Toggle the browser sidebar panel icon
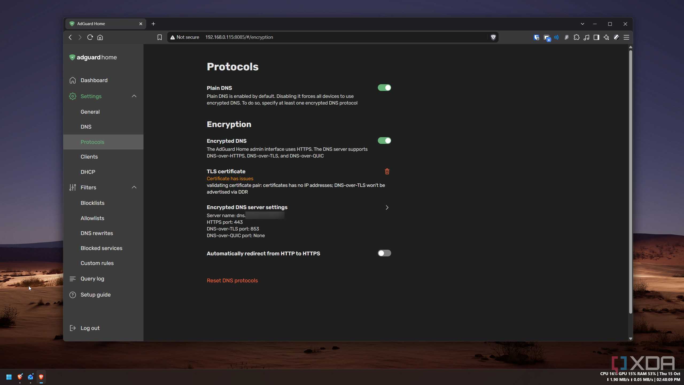Viewport: 684px width, 385px height. point(596,37)
